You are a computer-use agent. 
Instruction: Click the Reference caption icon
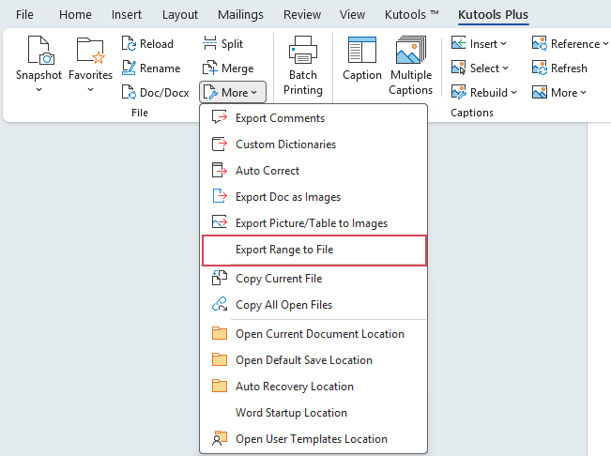(x=540, y=43)
